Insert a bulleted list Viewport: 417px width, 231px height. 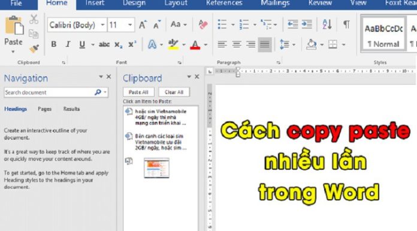222,25
